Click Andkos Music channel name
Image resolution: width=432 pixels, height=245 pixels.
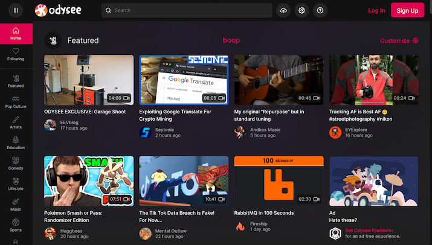(x=265, y=130)
